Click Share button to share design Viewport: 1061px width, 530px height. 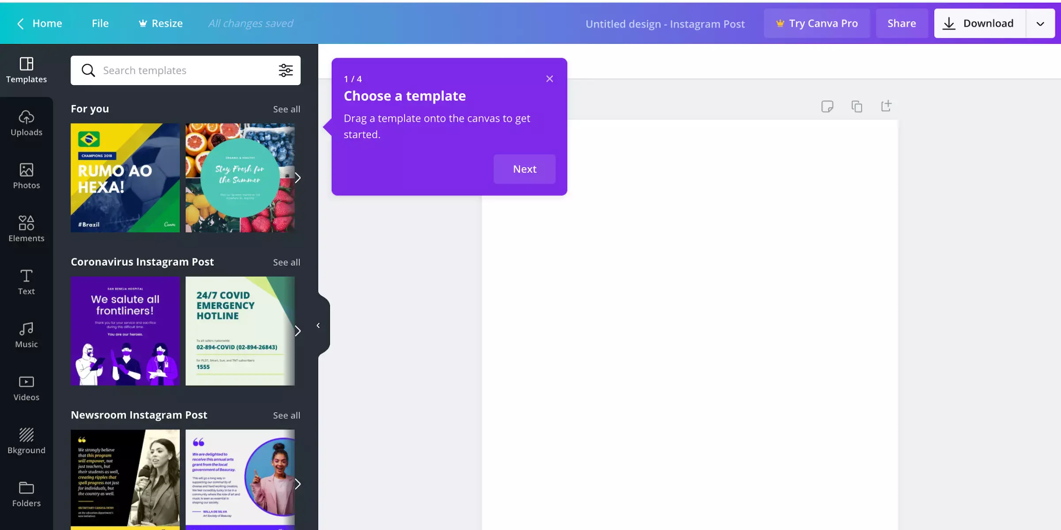(x=901, y=23)
